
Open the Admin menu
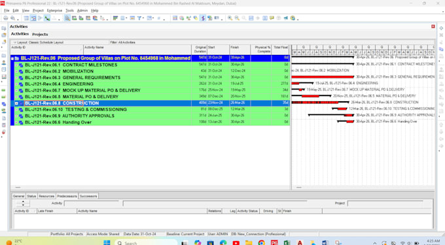click(82, 10)
